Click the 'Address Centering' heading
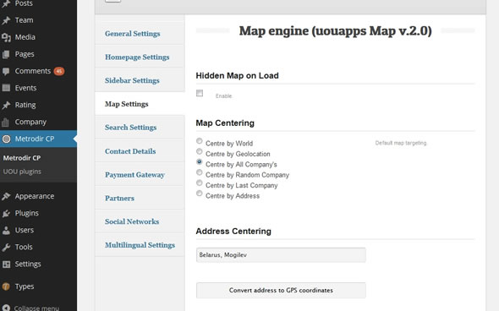Viewport: 499px width, 311px height. [233, 232]
